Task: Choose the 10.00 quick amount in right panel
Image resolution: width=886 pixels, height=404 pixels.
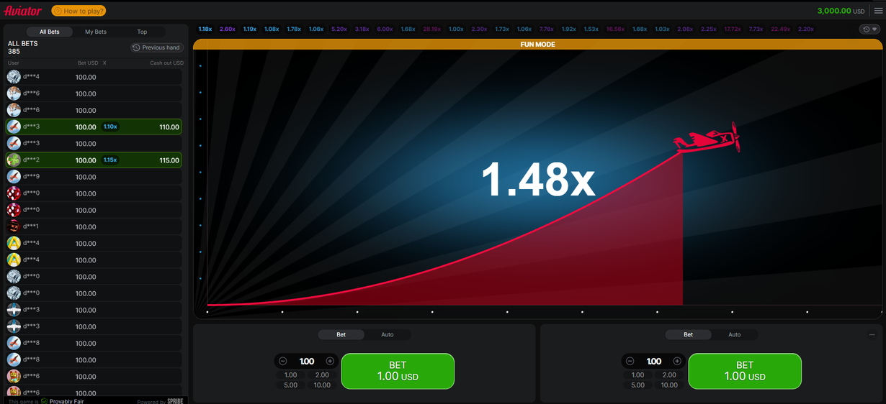Action: (x=669, y=385)
